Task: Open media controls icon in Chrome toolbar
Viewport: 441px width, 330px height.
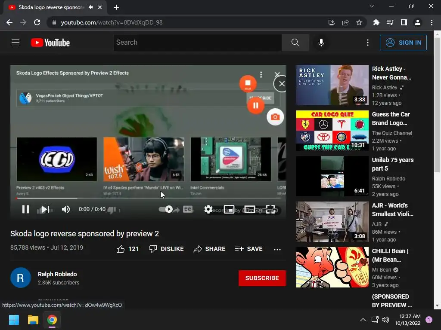Action: click(390, 22)
